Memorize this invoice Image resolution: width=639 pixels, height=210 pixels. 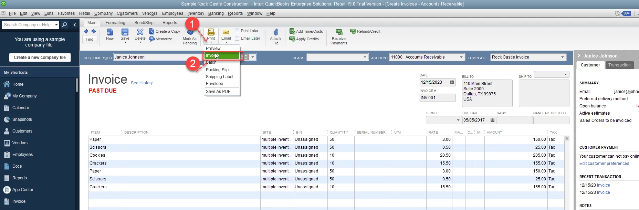[x=160, y=39]
